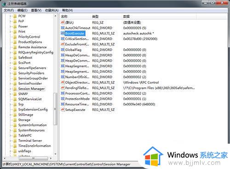Click the DWORD icon beside GlobalFlag
Screen dimensions: 230x169
coord(63,50)
